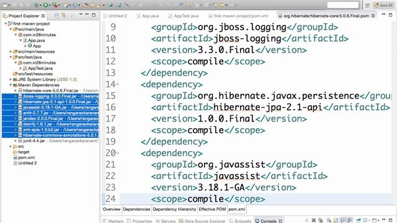Expand AppTest.java tree node
This screenshot has height=223, width=397.
[x=20, y=68]
